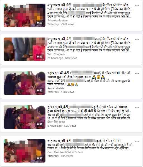Play the 48K views video thumbnail

coord(25,151)
